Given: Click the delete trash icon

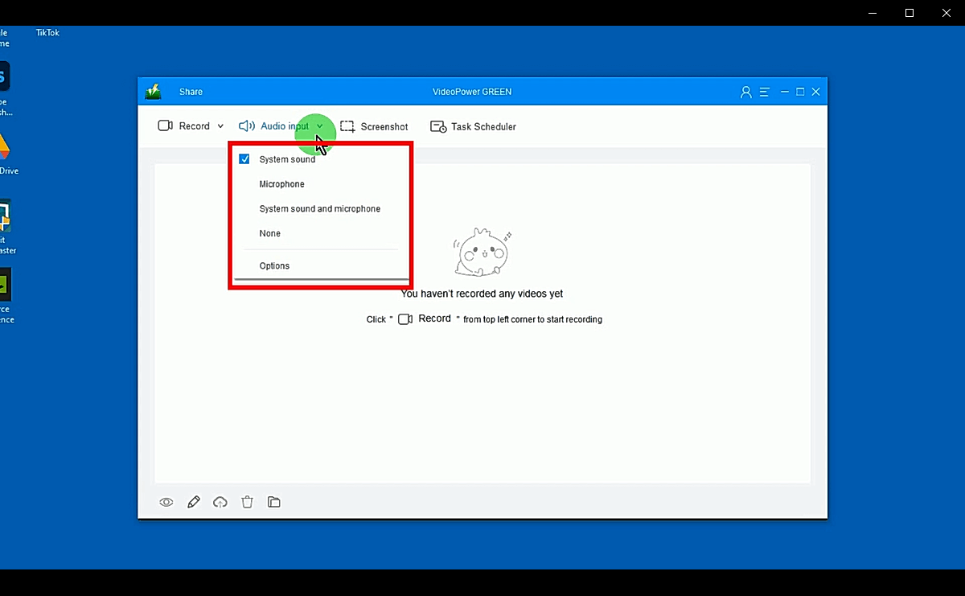Looking at the screenshot, I should 247,501.
